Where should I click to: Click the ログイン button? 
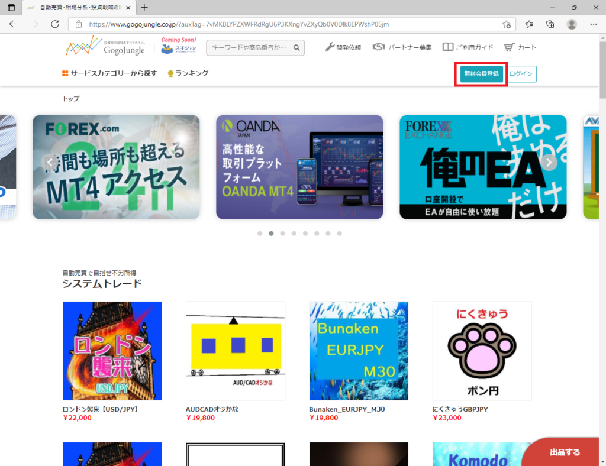[x=521, y=74]
